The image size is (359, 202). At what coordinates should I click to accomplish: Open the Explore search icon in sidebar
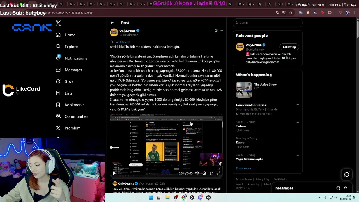(x=58, y=47)
